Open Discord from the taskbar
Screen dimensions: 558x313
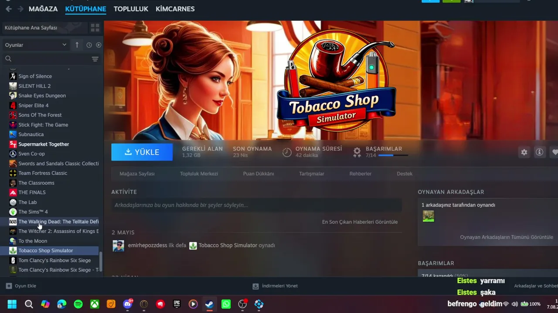128,304
